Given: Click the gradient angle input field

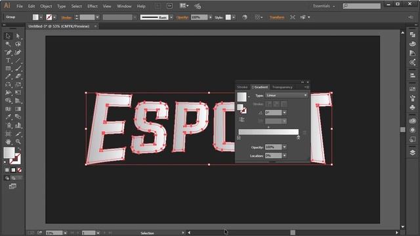Looking at the screenshot, I should coord(274,113).
